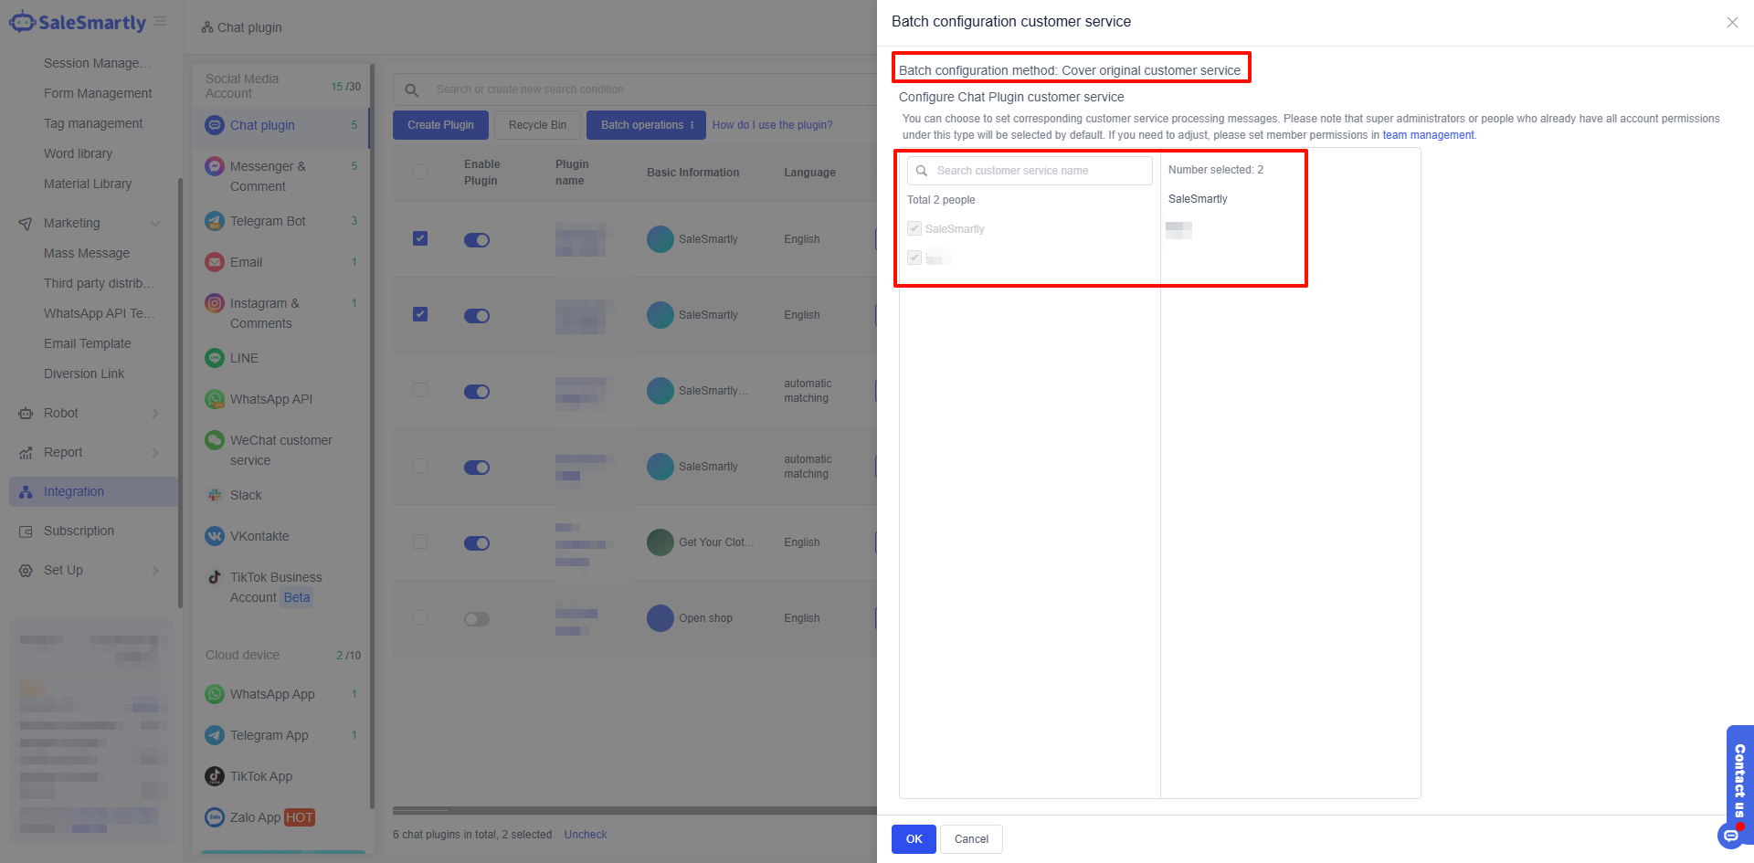Open the team management link

(1428, 135)
